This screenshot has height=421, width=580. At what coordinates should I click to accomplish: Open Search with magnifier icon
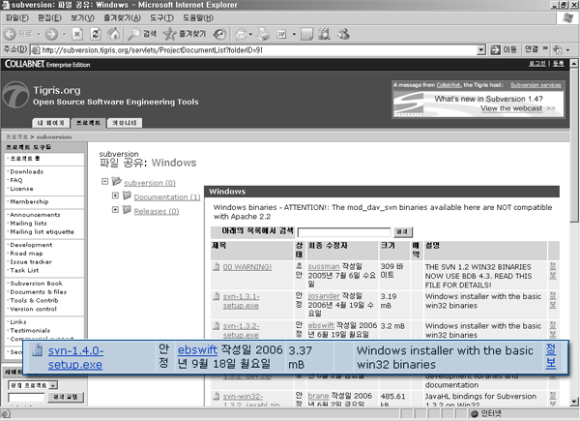(133, 34)
